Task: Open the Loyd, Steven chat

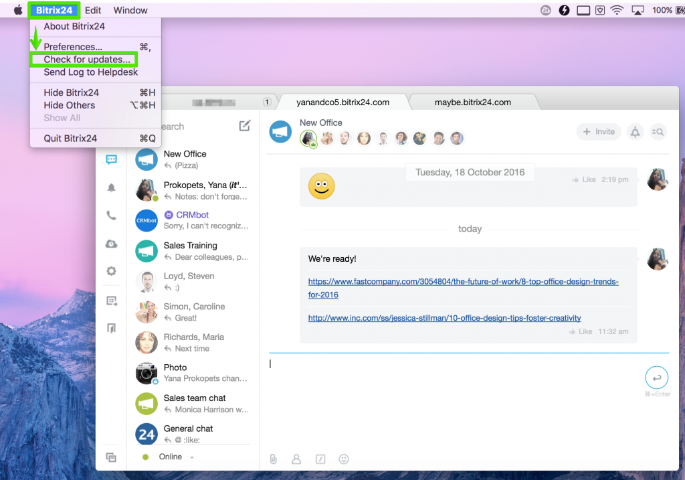Action: 193,282
